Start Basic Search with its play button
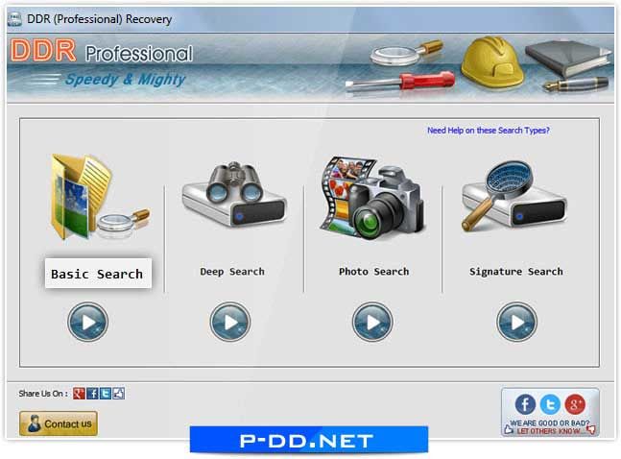 pos(87,322)
